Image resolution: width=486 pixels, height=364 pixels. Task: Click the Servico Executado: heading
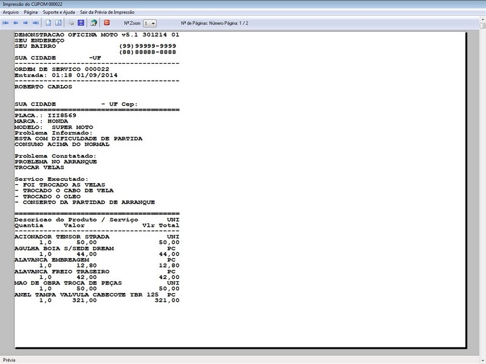pos(52,179)
